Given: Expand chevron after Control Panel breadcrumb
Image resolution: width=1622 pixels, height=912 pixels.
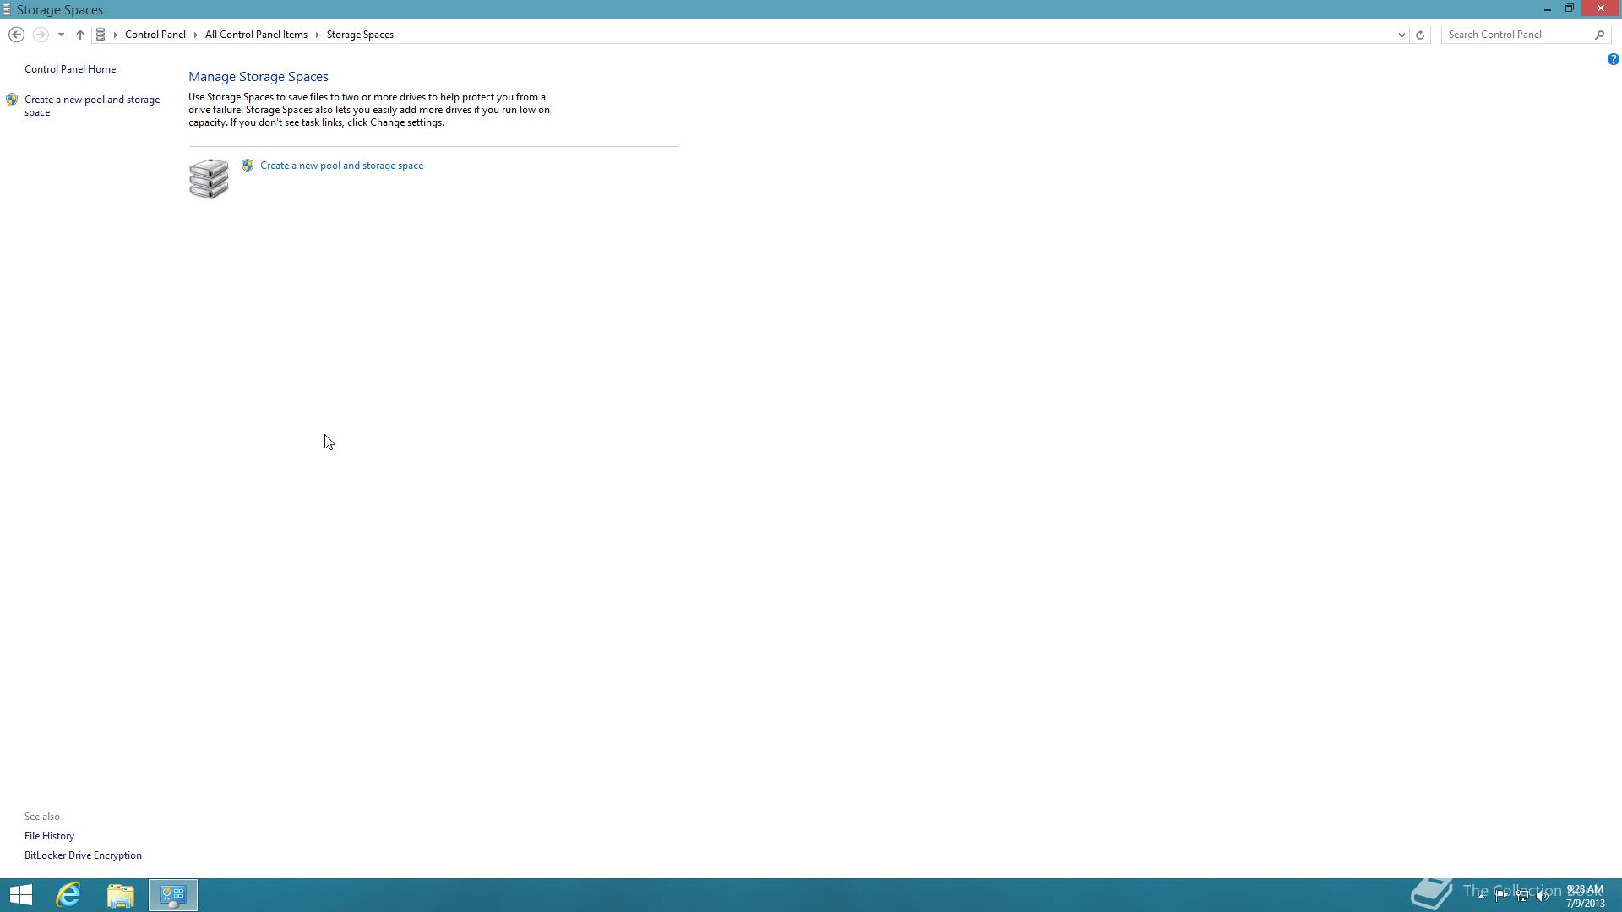Looking at the screenshot, I should pos(195,35).
